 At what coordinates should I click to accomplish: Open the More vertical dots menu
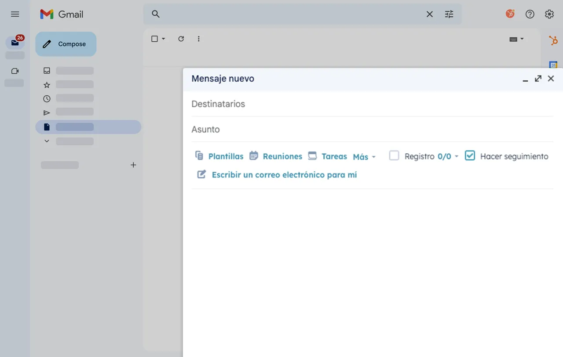click(x=198, y=39)
